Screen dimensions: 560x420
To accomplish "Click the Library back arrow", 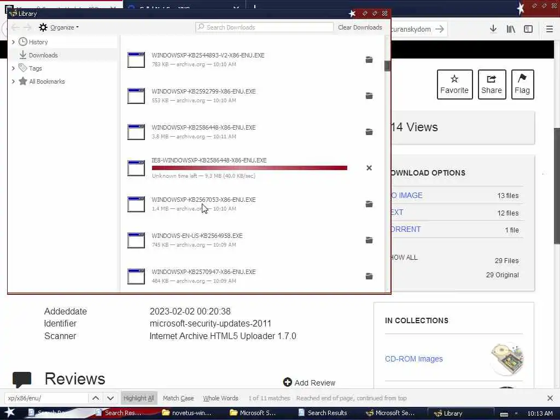I will click(x=15, y=27).
